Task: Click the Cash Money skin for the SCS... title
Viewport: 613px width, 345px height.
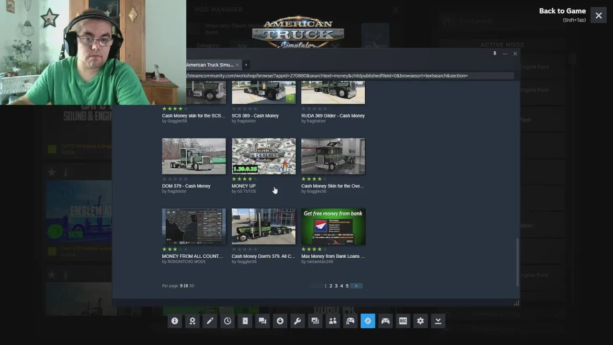Action: click(x=193, y=115)
